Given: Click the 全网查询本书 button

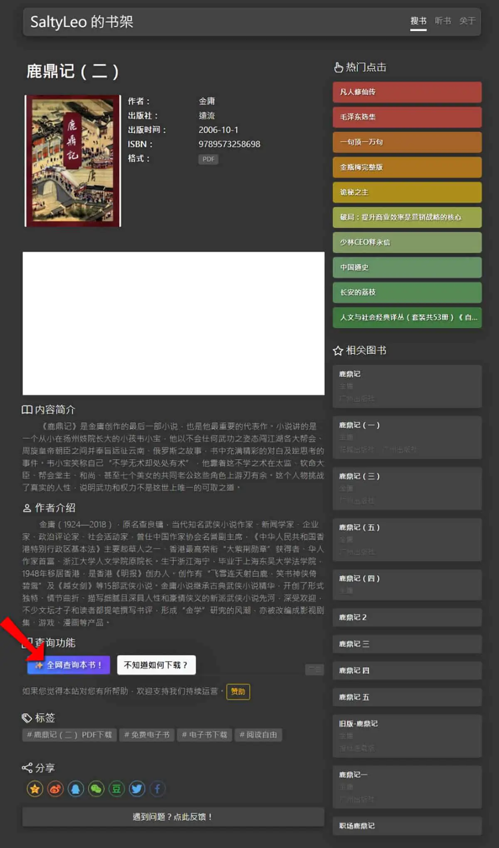Looking at the screenshot, I should pyautogui.click(x=69, y=665).
